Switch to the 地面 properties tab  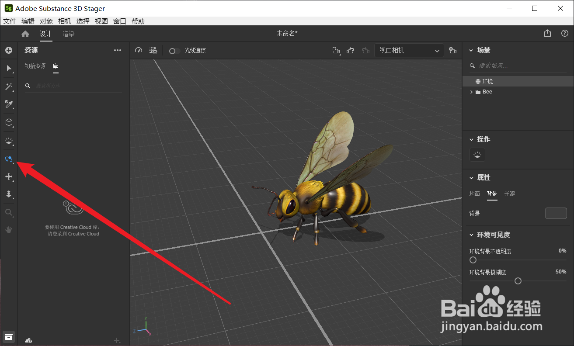pos(474,194)
